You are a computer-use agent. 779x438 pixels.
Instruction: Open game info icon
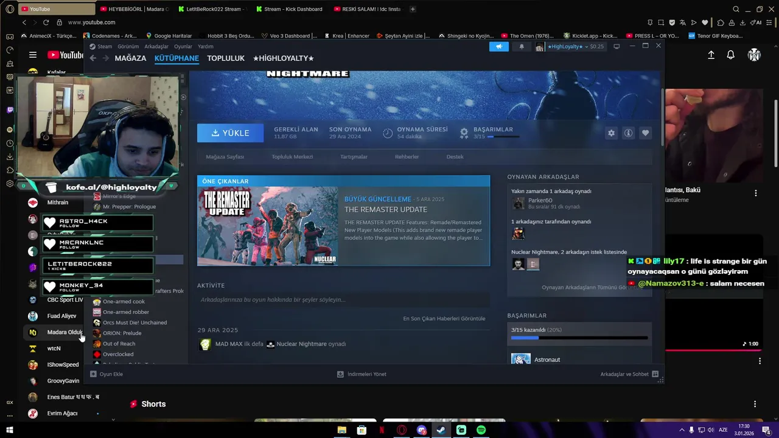628,133
